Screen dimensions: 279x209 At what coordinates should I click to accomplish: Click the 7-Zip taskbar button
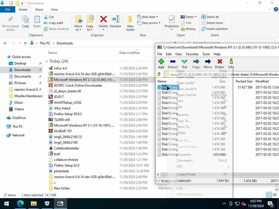point(60,204)
